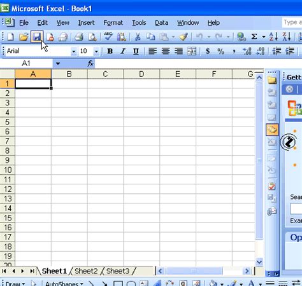Select column header D
The width and height of the screenshot is (302, 286).
pyautogui.click(x=141, y=74)
